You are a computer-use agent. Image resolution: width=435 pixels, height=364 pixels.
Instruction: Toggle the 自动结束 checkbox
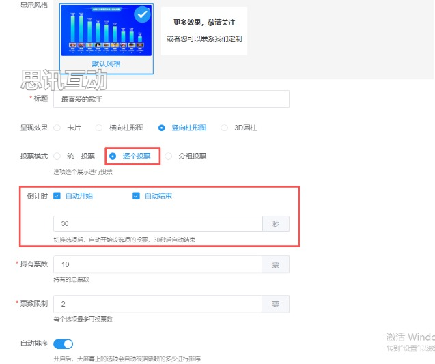pyautogui.click(x=136, y=196)
